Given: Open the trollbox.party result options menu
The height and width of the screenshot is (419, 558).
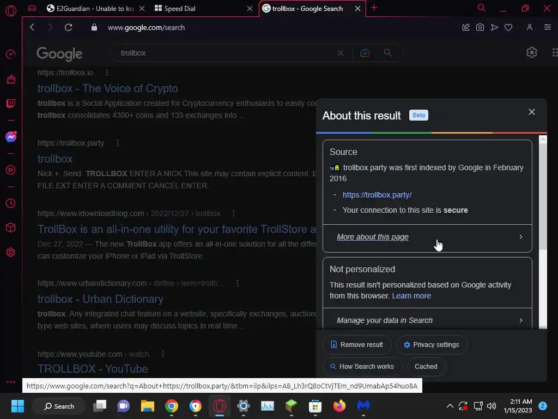Looking at the screenshot, I should [118, 143].
